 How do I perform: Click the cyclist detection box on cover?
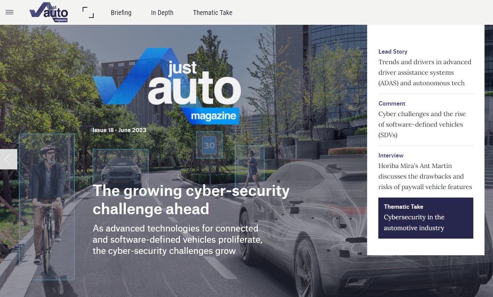[47, 207]
